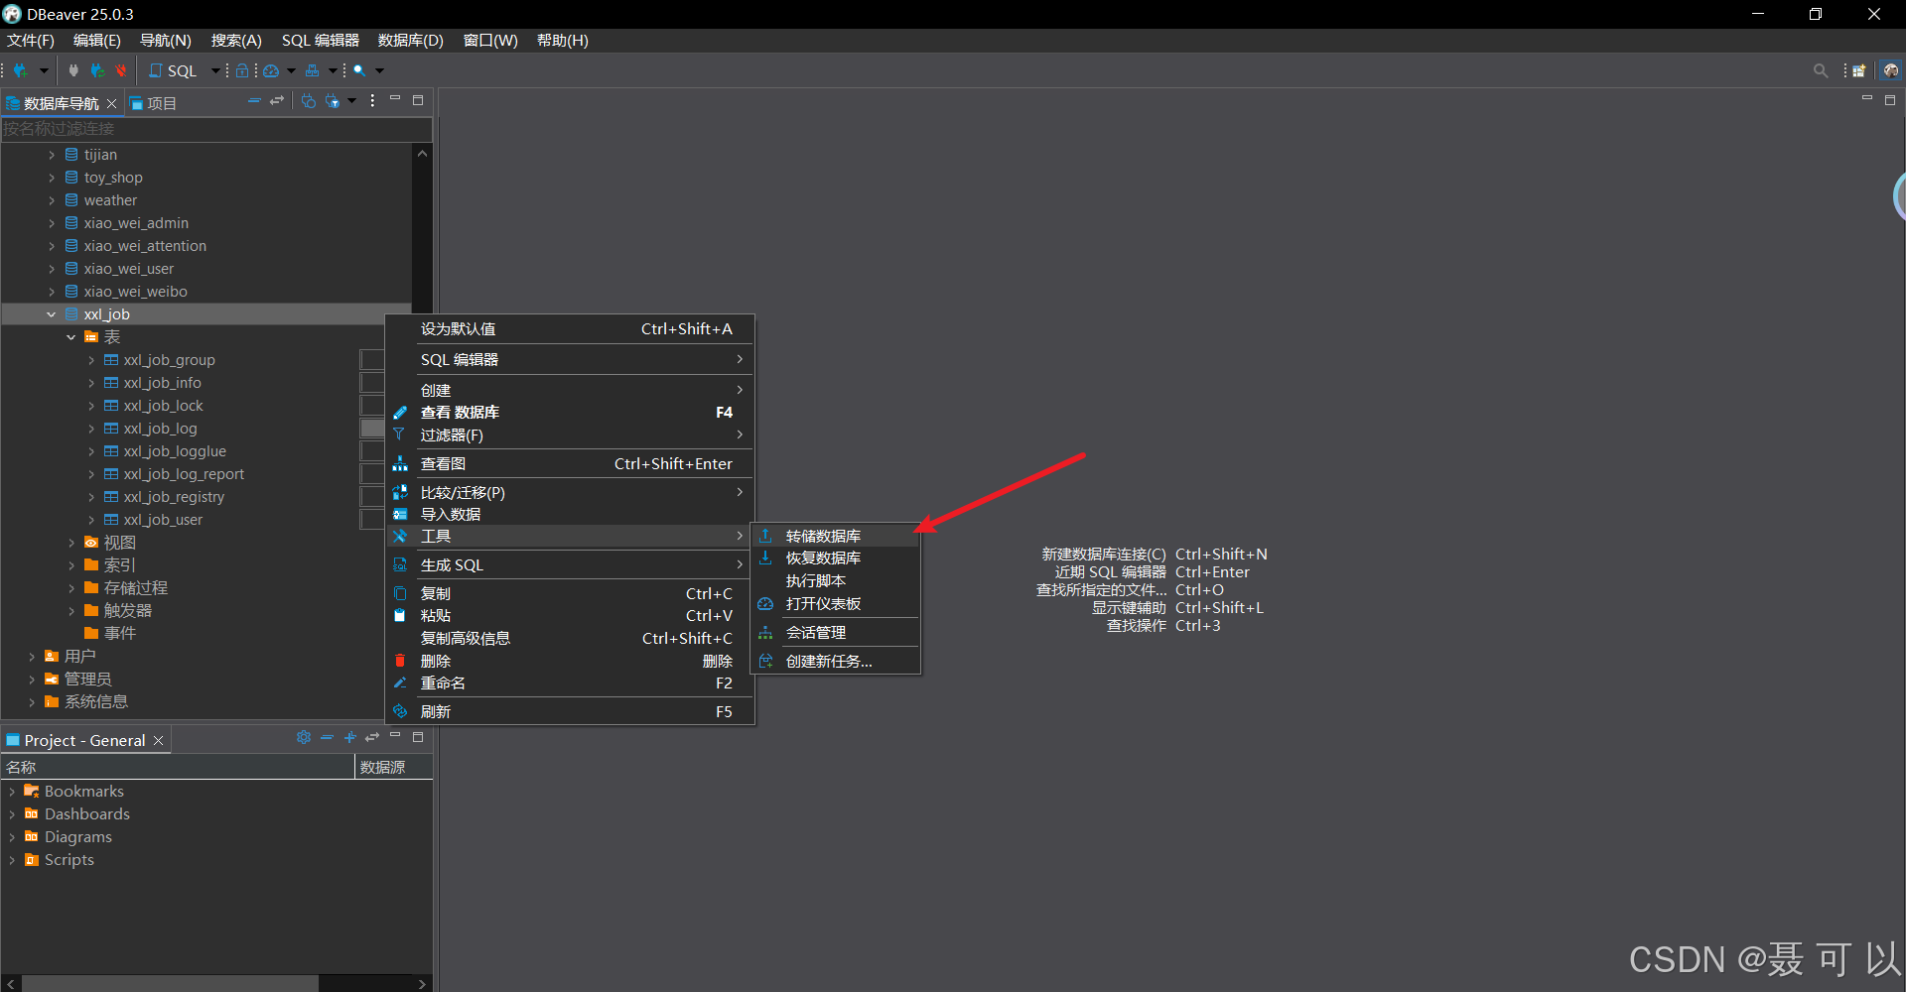1906x992 pixels.
Task: Click the horizontal scrollbar right arrow in Project panel
Action: pos(423,983)
